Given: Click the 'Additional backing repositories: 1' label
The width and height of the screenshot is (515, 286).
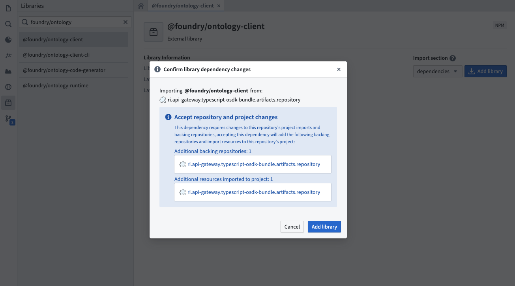Looking at the screenshot, I should [213, 151].
